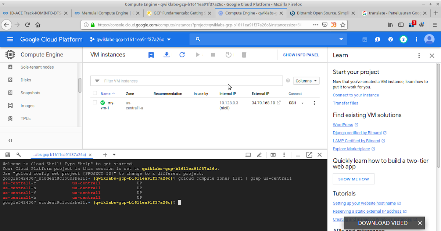Toggle the select-all instances checkbox
The image size is (441, 231).
95,93
